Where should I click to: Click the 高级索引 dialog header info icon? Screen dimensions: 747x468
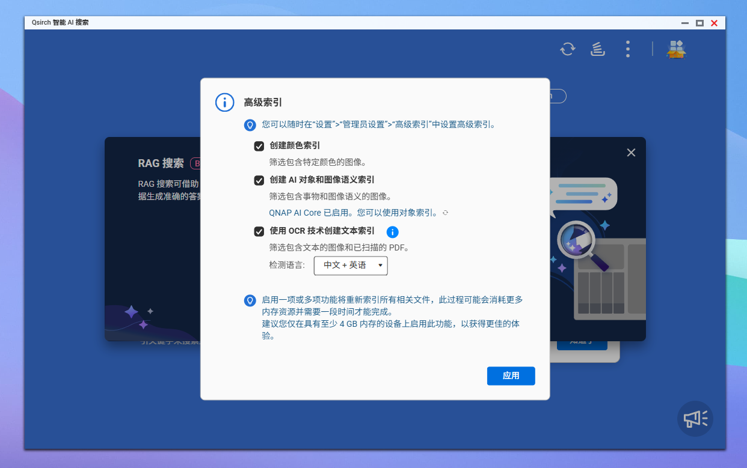pos(224,102)
